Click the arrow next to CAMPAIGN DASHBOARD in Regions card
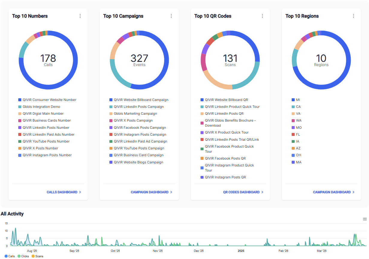Screen dimensions: 369x259 pos(354,192)
